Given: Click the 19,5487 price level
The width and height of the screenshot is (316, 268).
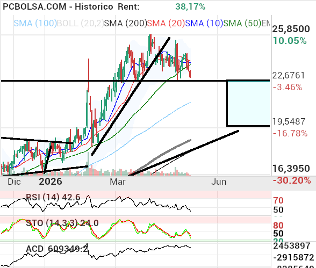Looking at the screenshot, I should pyautogui.click(x=289, y=121).
